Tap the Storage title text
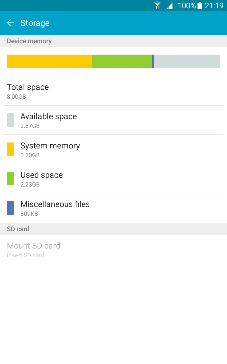The image size is (227, 364). pos(35,23)
